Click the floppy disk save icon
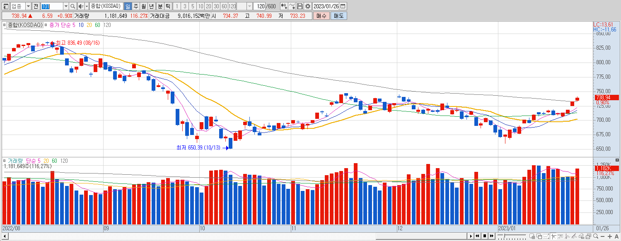This screenshot has height=241, width=621. click(300, 6)
